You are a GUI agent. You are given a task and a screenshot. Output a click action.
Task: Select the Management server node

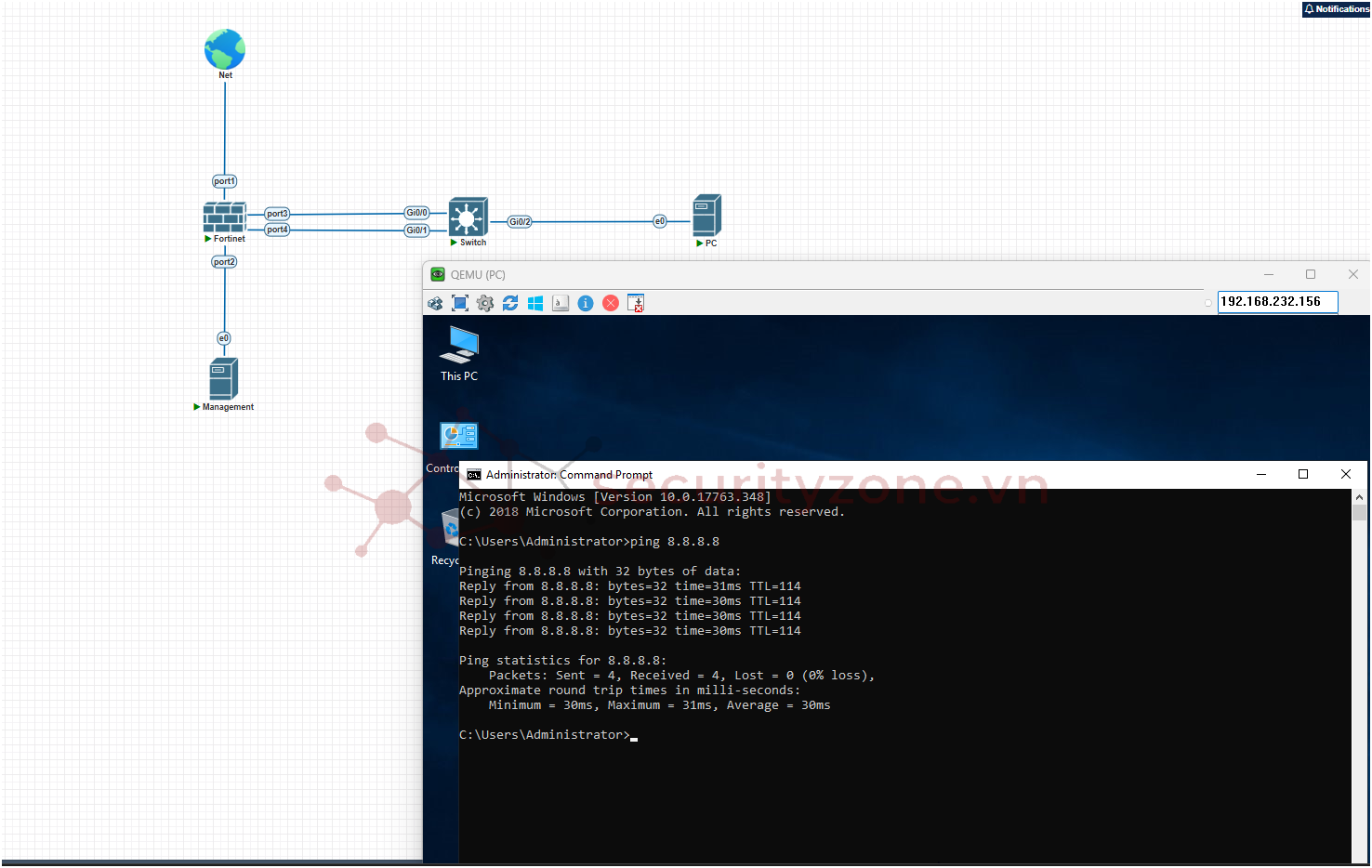[x=224, y=378]
